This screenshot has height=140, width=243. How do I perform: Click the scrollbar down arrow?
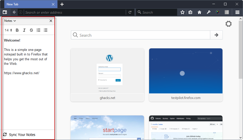(x=240, y=138)
